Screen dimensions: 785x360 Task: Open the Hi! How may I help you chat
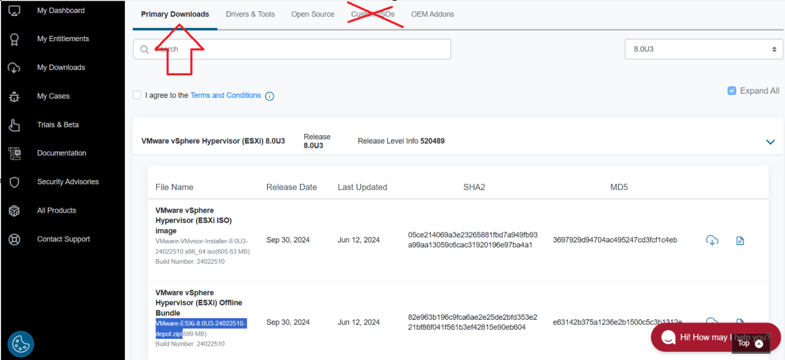tap(716, 337)
